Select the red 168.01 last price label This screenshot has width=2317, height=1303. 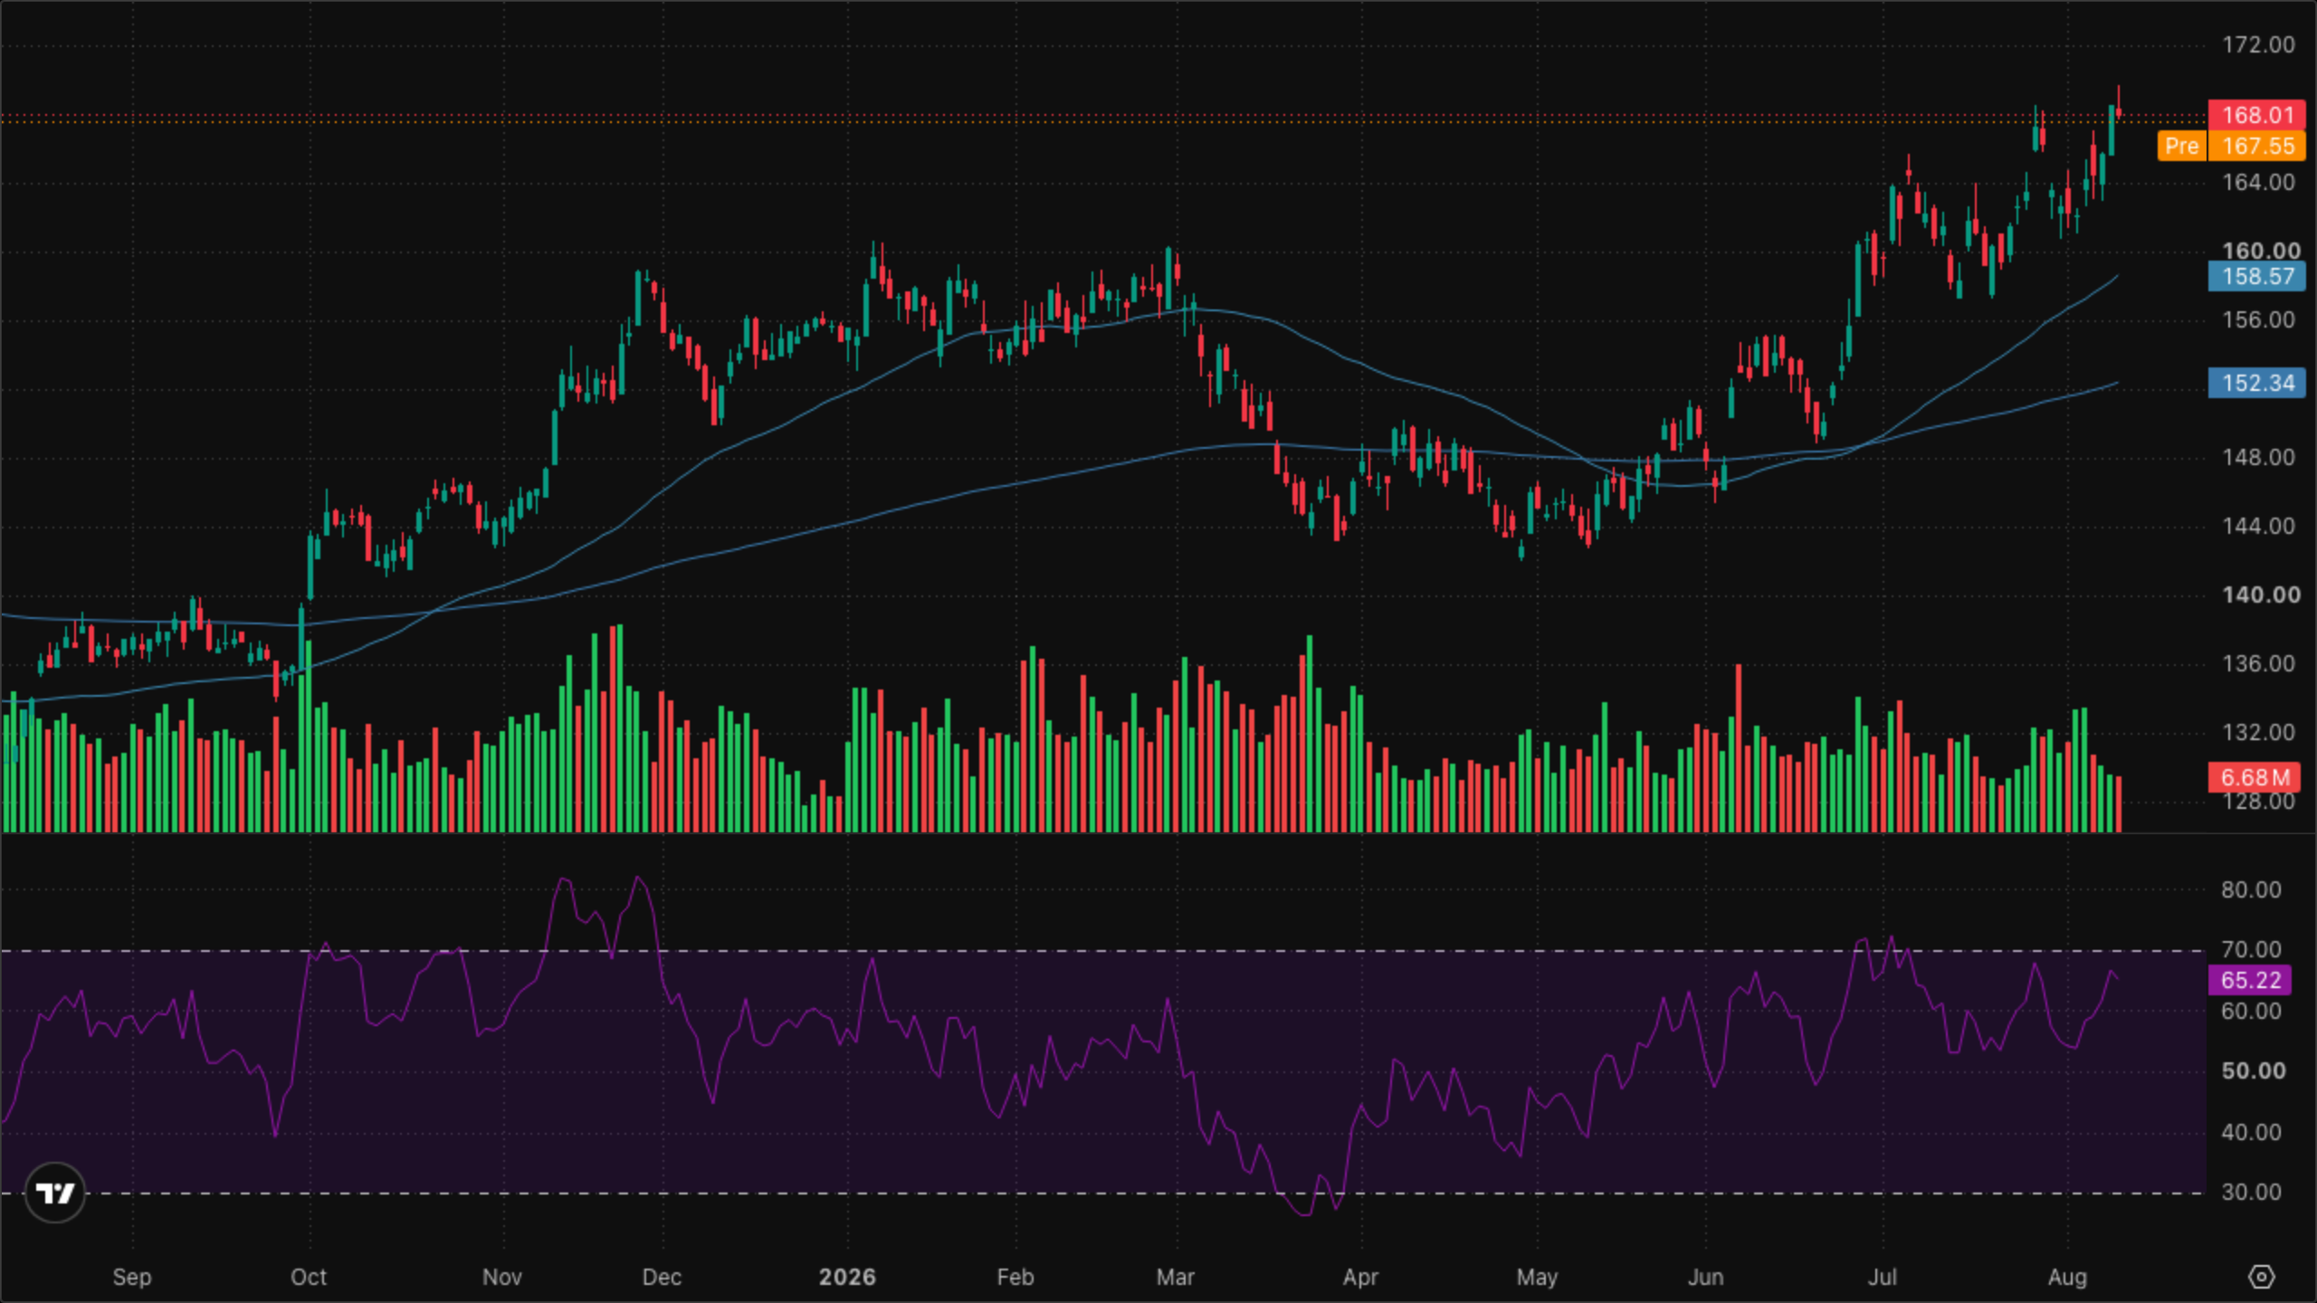point(2257,115)
